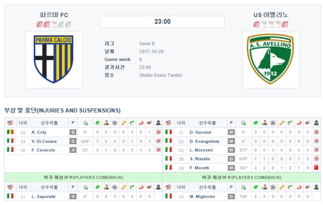Click the red card icon for F. Moretti
The height and width of the screenshot is (205, 323).
[x=316, y=167]
